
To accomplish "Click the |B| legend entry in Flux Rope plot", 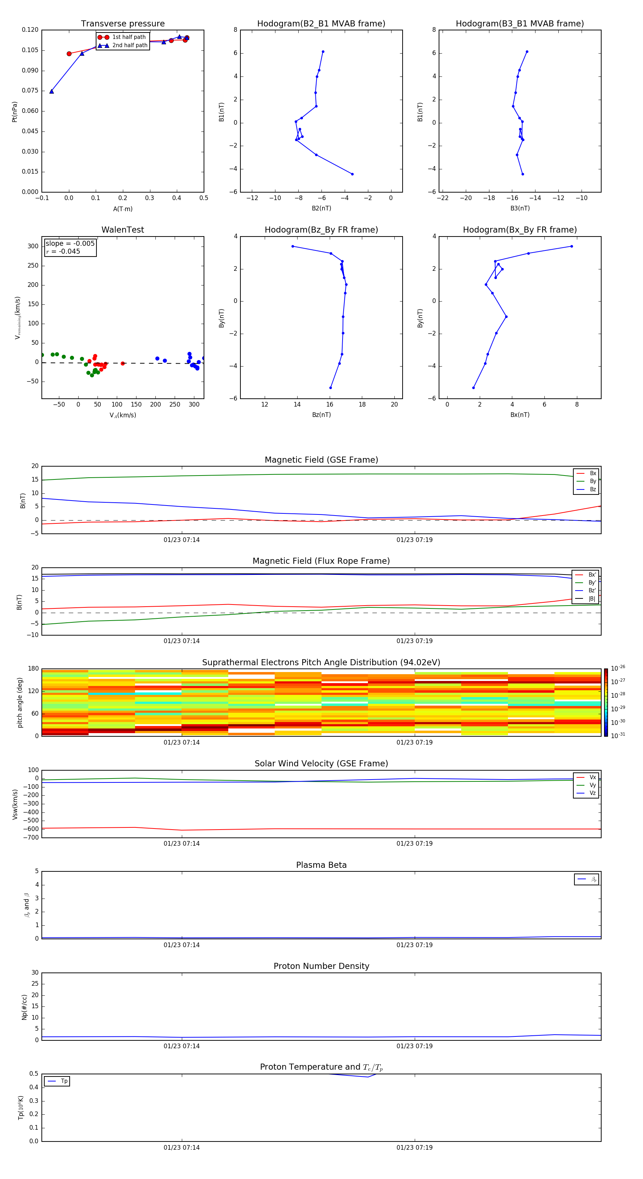I will pos(585,599).
